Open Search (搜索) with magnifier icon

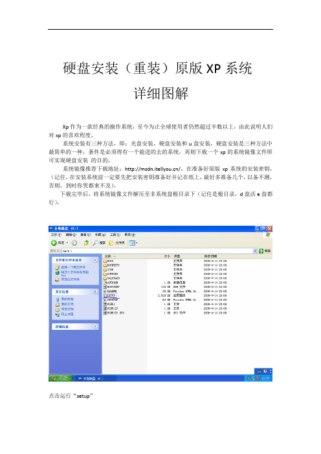click(x=100, y=243)
